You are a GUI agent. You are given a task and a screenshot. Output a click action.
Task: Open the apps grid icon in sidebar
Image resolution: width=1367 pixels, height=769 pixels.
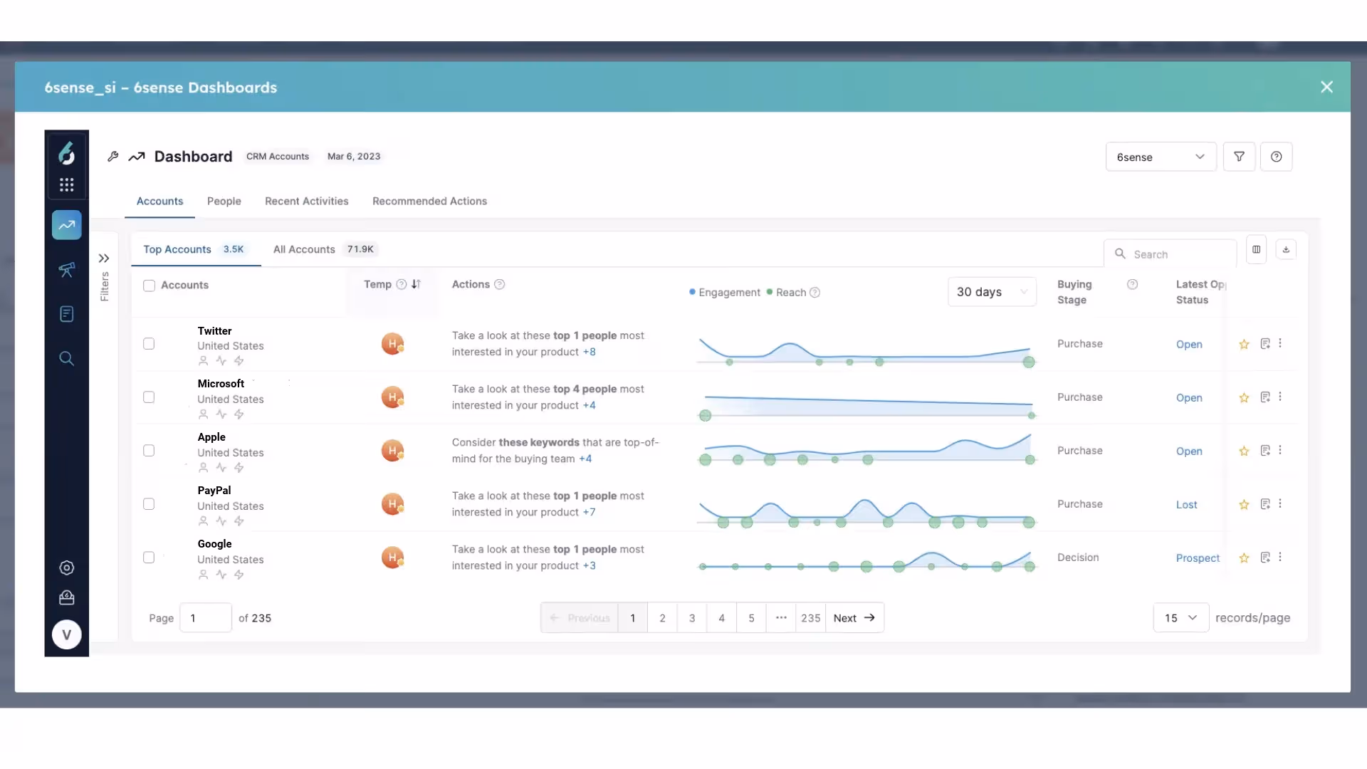[67, 185]
